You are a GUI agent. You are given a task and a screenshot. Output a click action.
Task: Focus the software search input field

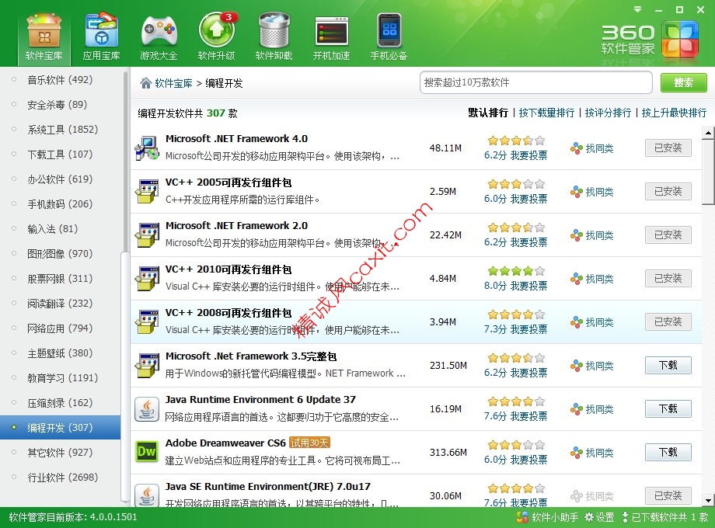(535, 82)
